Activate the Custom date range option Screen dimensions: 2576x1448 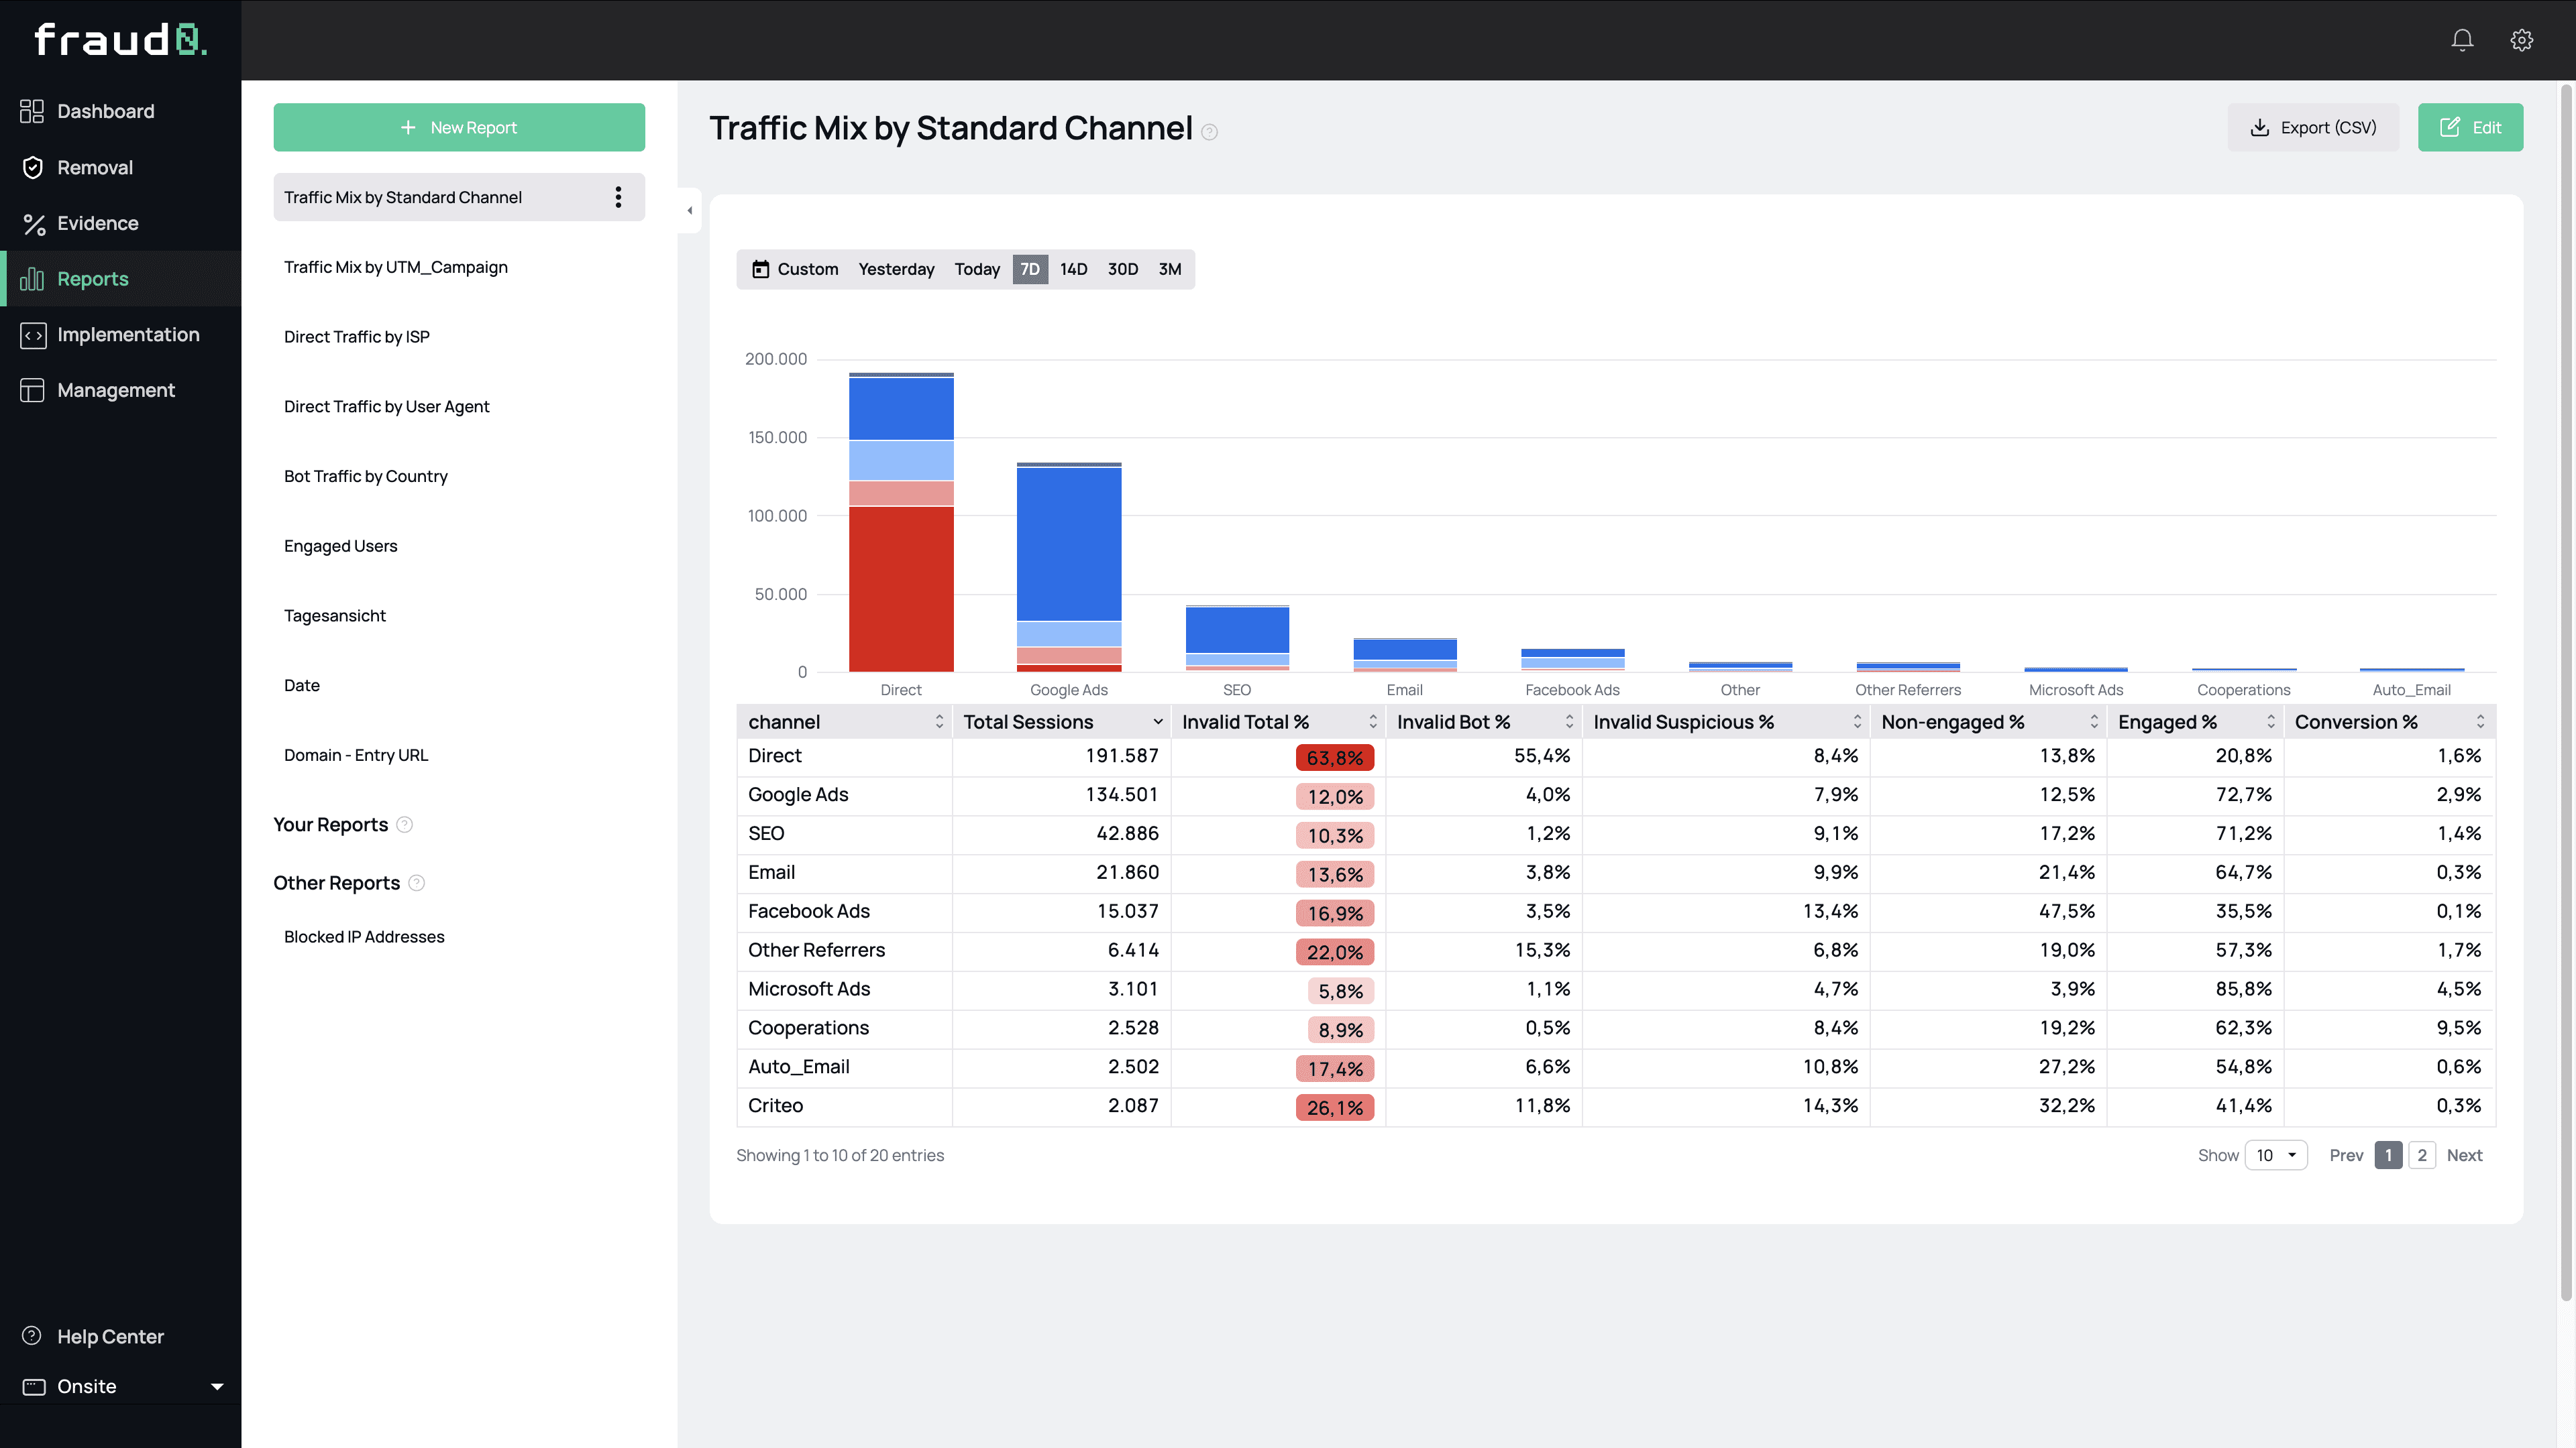tap(794, 269)
